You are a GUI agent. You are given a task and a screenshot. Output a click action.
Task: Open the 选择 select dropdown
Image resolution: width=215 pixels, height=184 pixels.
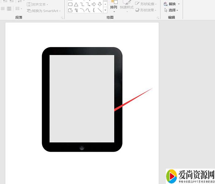[172, 10]
